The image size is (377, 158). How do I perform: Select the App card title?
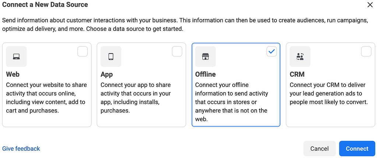point(106,74)
